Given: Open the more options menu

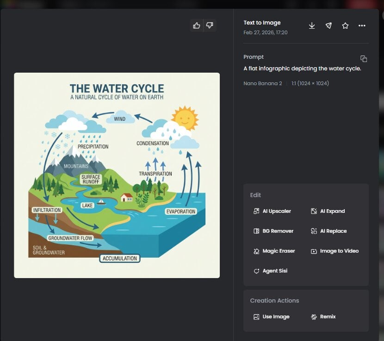Looking at the screenshot, I should pyautogui.click(x=362, y=25).
